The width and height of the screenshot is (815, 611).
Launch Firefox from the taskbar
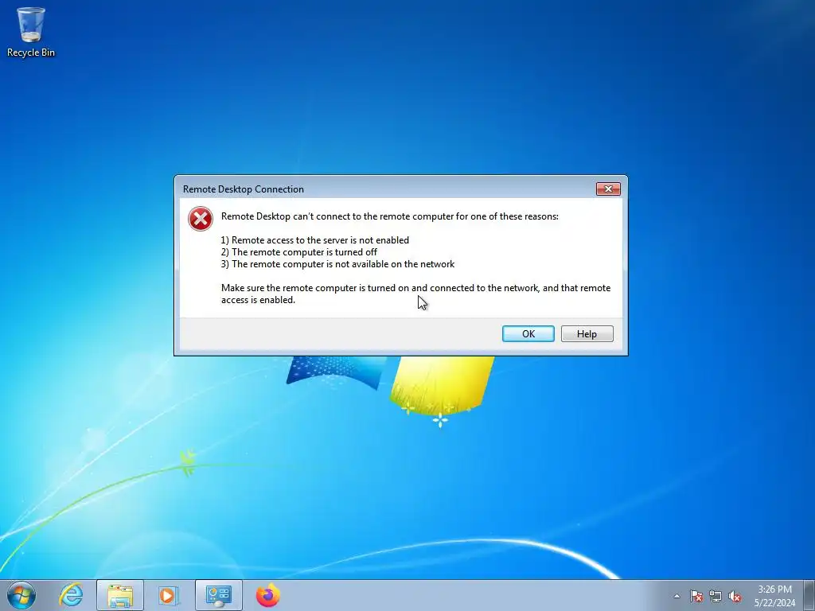pos(267,595)
